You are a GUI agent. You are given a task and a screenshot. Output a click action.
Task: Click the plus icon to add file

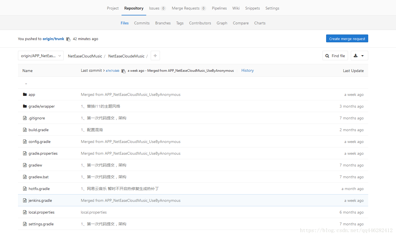pyautogui.click(x=155, y=55)
